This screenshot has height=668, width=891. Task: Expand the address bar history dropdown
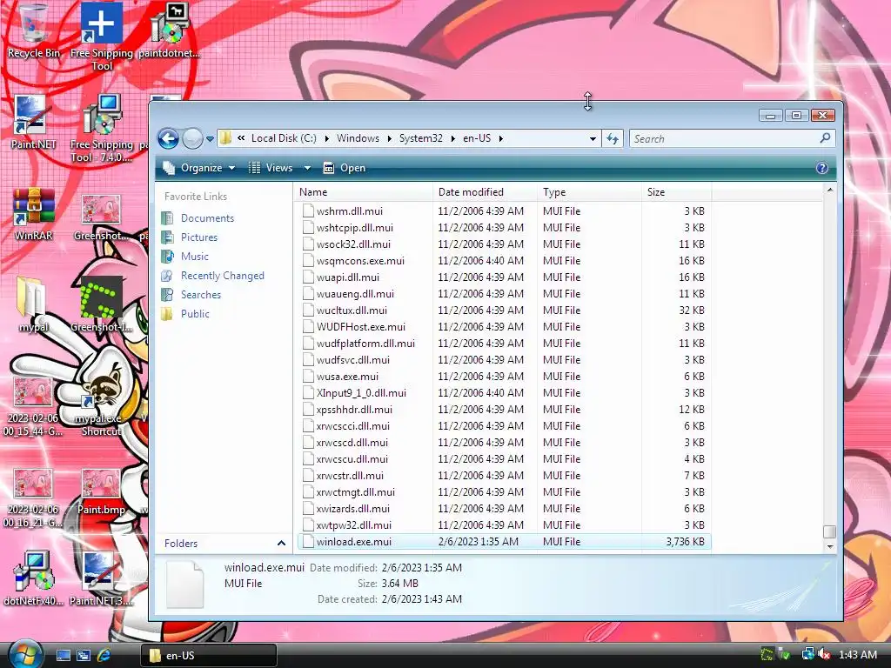(x=593, y=138)
